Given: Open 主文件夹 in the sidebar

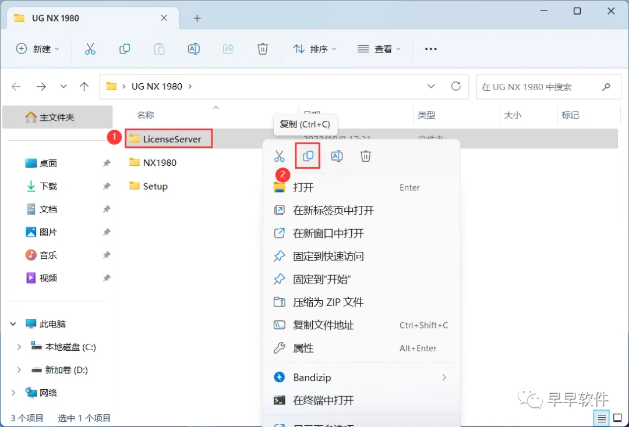Looking at the screenshot, I should click(57, 117).
